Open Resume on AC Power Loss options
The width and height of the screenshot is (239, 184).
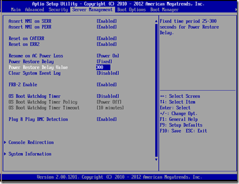(x=108, y=56)
